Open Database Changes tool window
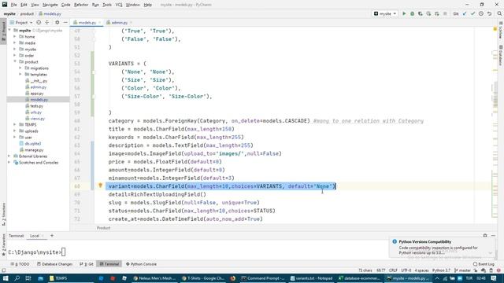Image resolution: width=504 pixels, height=283 pixels. point(54,264)
